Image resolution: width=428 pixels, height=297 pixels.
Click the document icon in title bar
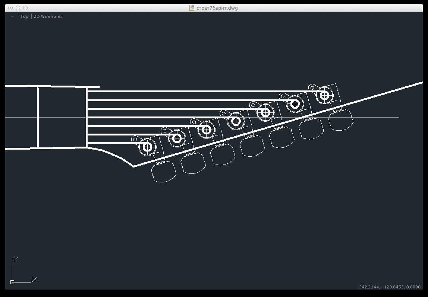(x=192, y=8)
